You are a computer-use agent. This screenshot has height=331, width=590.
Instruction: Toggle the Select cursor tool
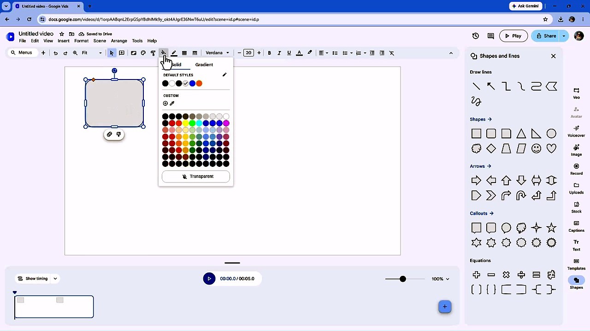pos(112,53)
